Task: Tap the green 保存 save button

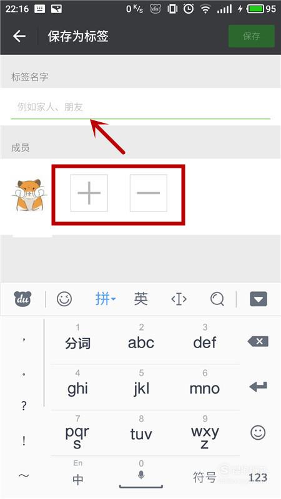Action: [x=252, y=36]
